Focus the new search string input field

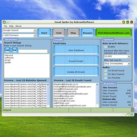pyautogui.click(x=33, y=51)
